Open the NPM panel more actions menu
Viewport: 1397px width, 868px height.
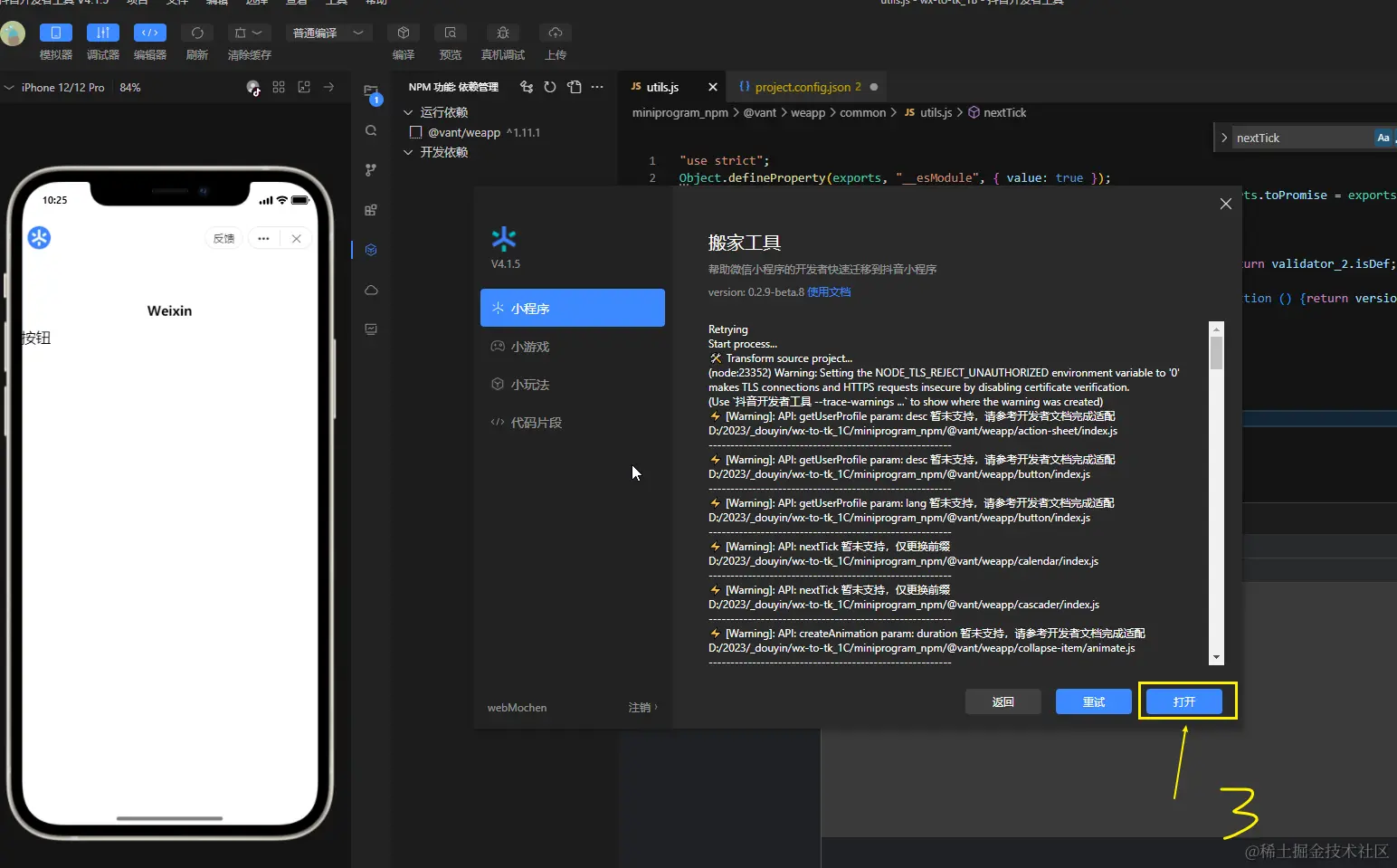597,87
